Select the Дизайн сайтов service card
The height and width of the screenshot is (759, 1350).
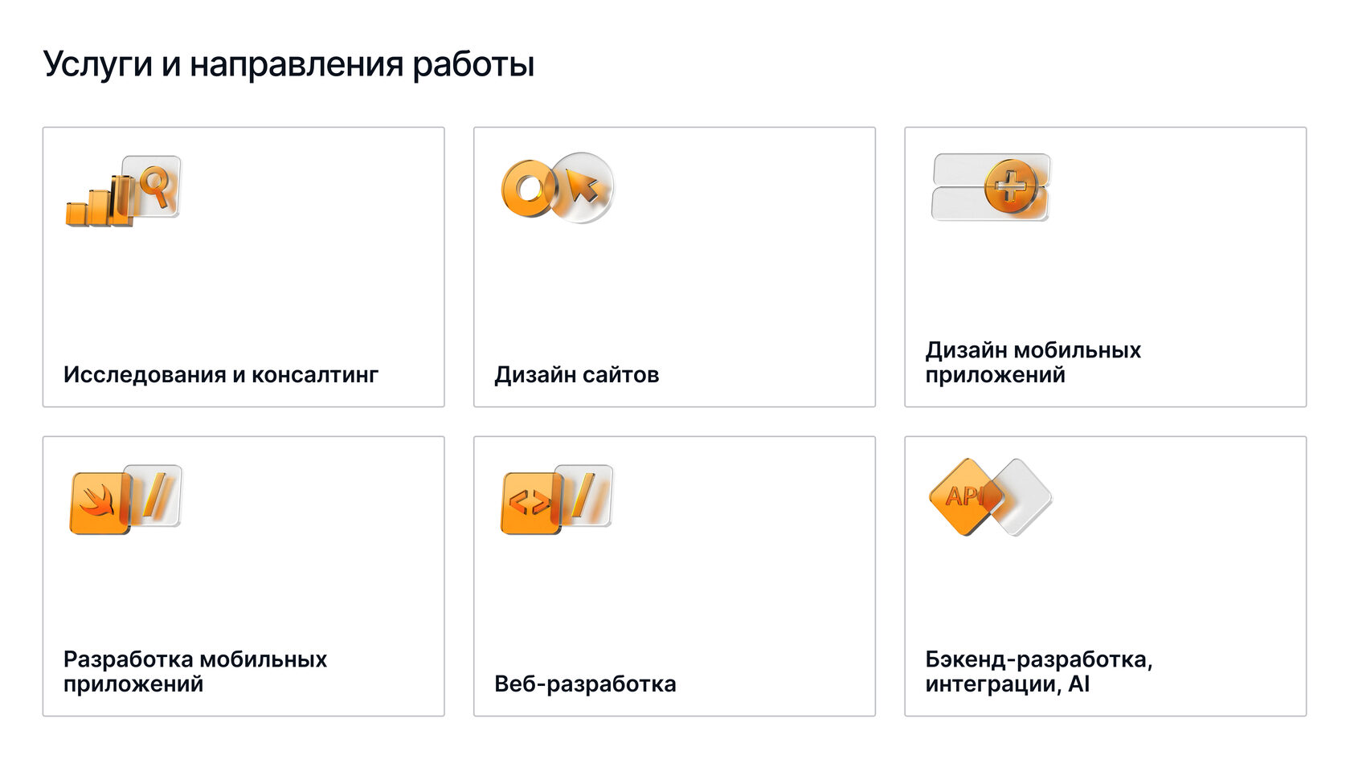click(x=674, y=267)
